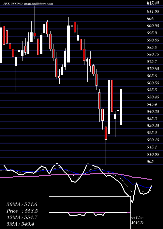This screenshot has width=163, height=229.
Task: Click the 12MA : 554.7 legend entry
Action: click(22, 218)
